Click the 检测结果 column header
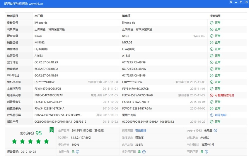This screenshot has width=249, height=157. [215, 16]
